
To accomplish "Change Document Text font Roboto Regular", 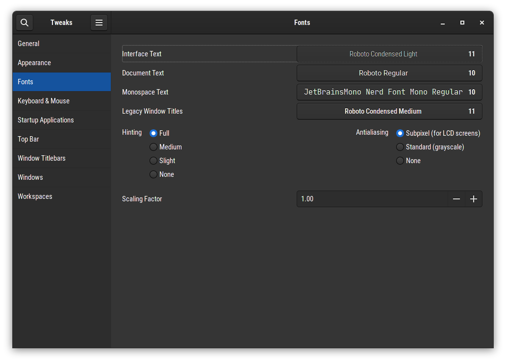I will pos(389,73).
